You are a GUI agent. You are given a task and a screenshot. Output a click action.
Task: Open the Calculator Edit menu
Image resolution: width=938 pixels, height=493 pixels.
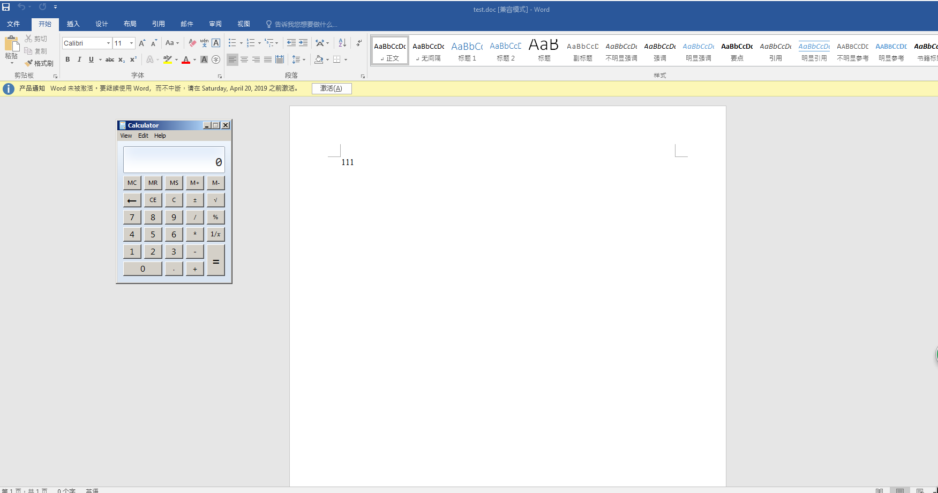tap(143, 136)
